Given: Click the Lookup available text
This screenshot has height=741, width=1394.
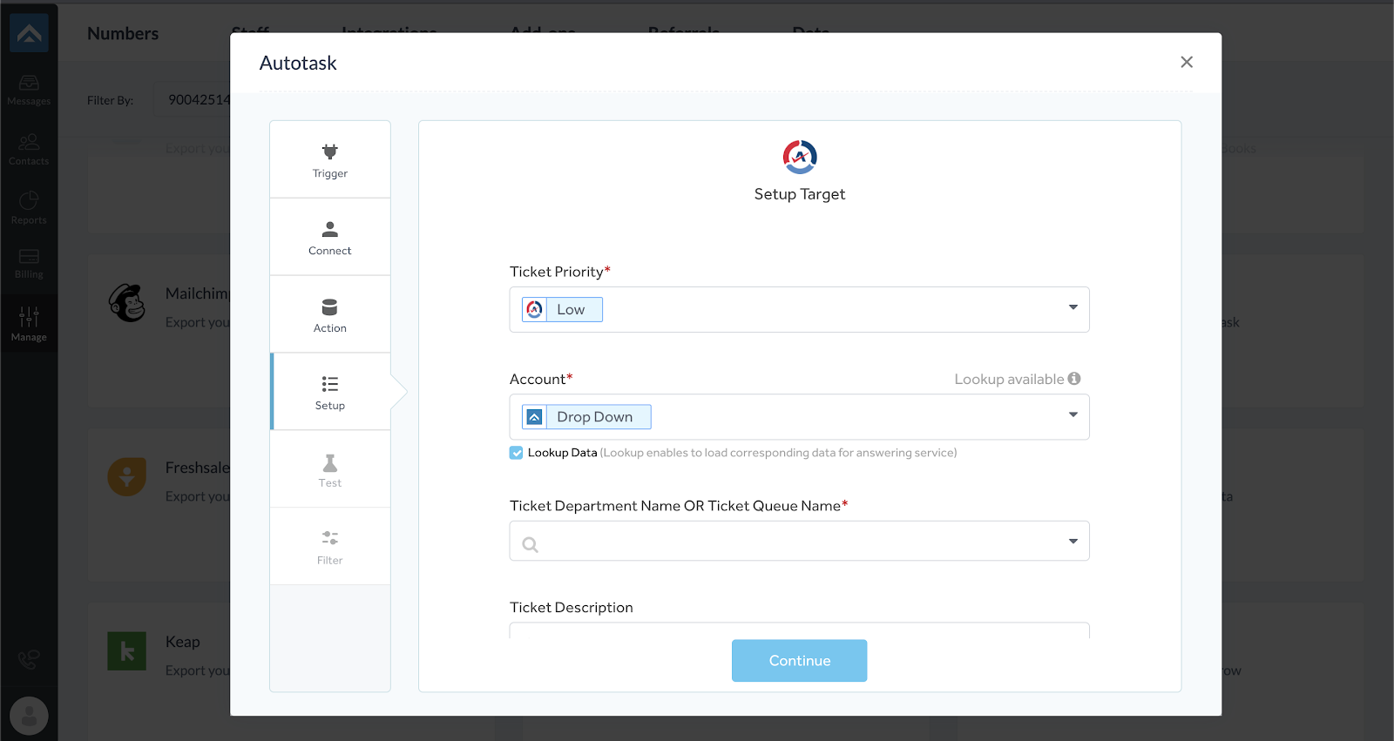Looking at the screenshot, I should (x=1009, y=379).
